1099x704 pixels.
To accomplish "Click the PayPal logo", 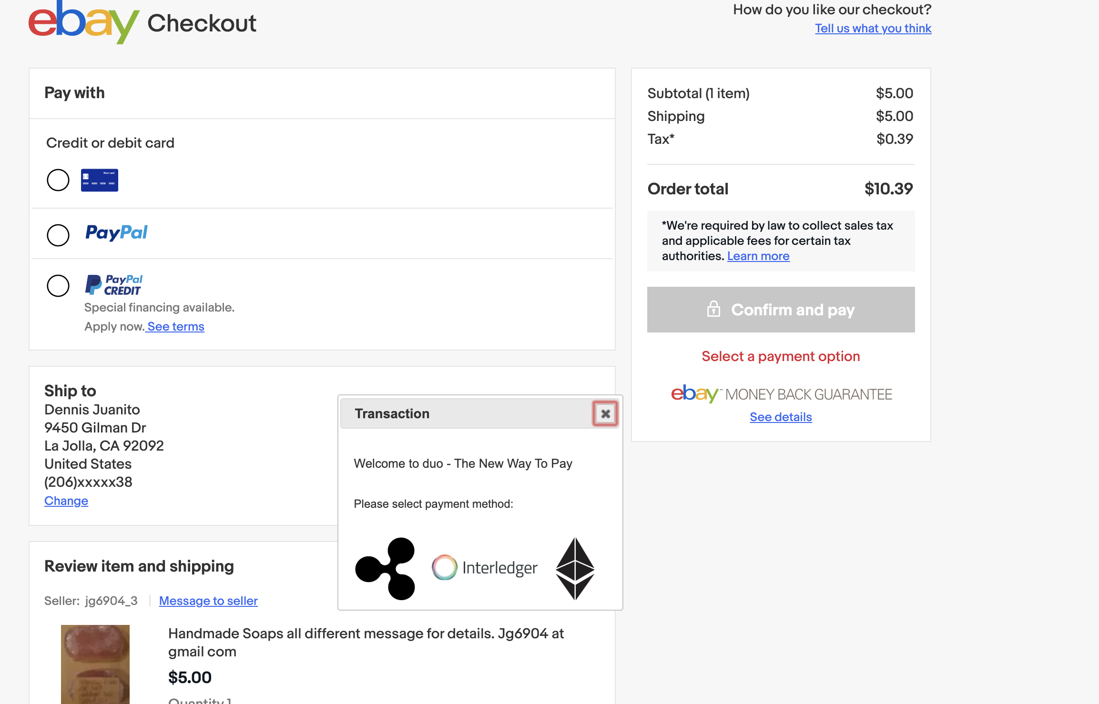I will tap(116, 233).
